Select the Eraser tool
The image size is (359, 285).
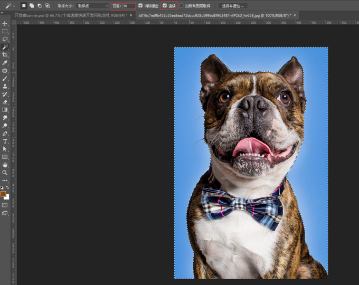click(x=5, y=102)
